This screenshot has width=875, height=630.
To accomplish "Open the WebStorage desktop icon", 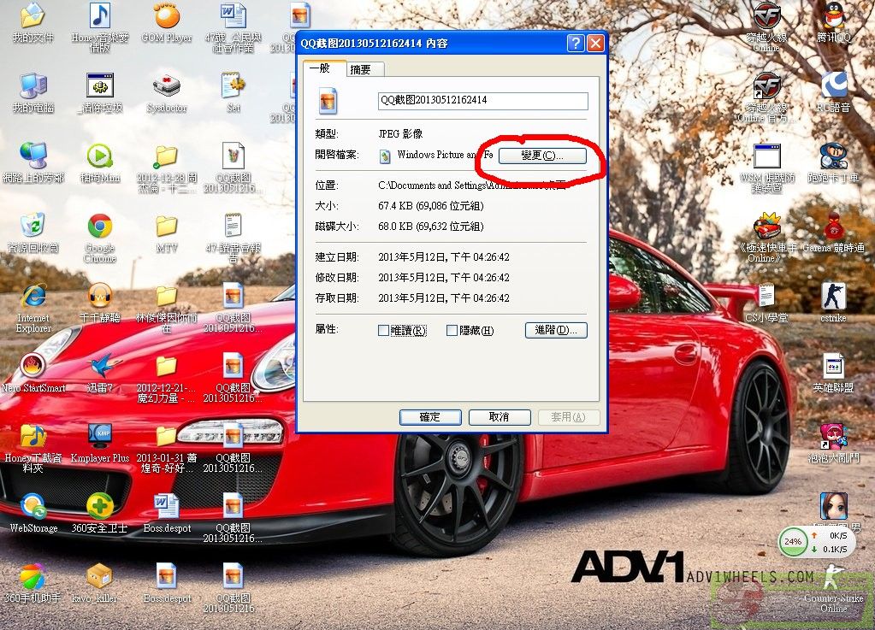I will pos(33,506).
